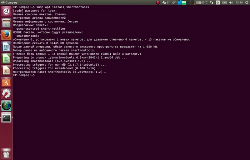This screenshot has height=160, width=250.
Task: Open System Settings wrench and gear icon
Action: (x=6, y=94)
